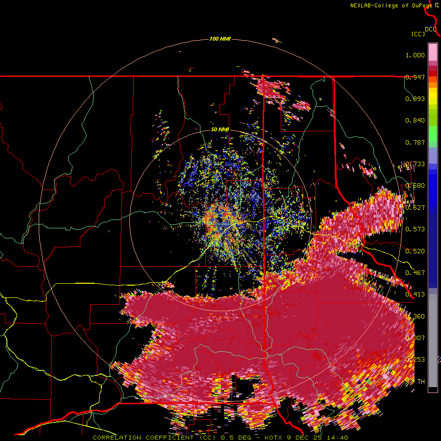Click the 0.840 scale value
Screen dimensions: 441x441
point(415,121)
